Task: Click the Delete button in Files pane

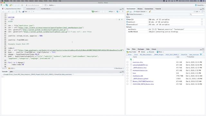Action: point(142,52)
